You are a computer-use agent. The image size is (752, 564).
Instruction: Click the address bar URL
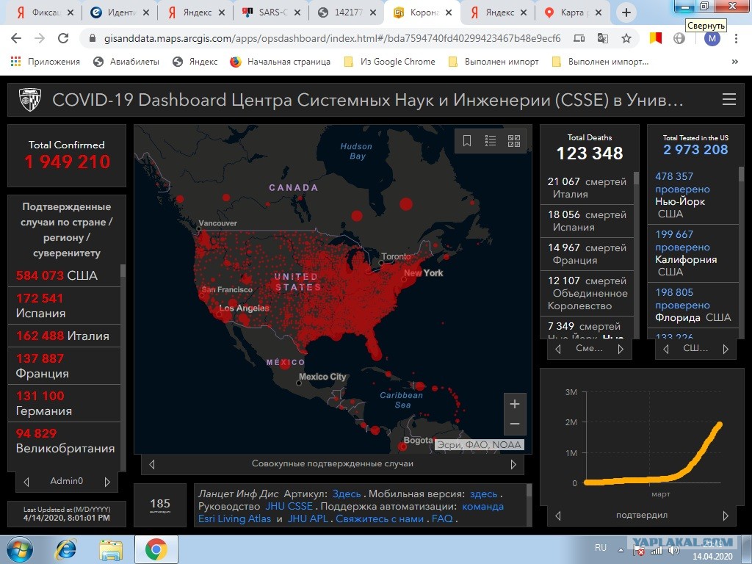tap(332, 38)
